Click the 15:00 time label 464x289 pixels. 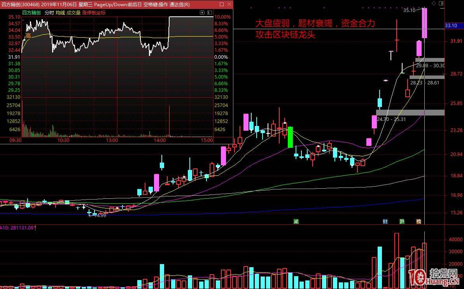click(207, 140)
